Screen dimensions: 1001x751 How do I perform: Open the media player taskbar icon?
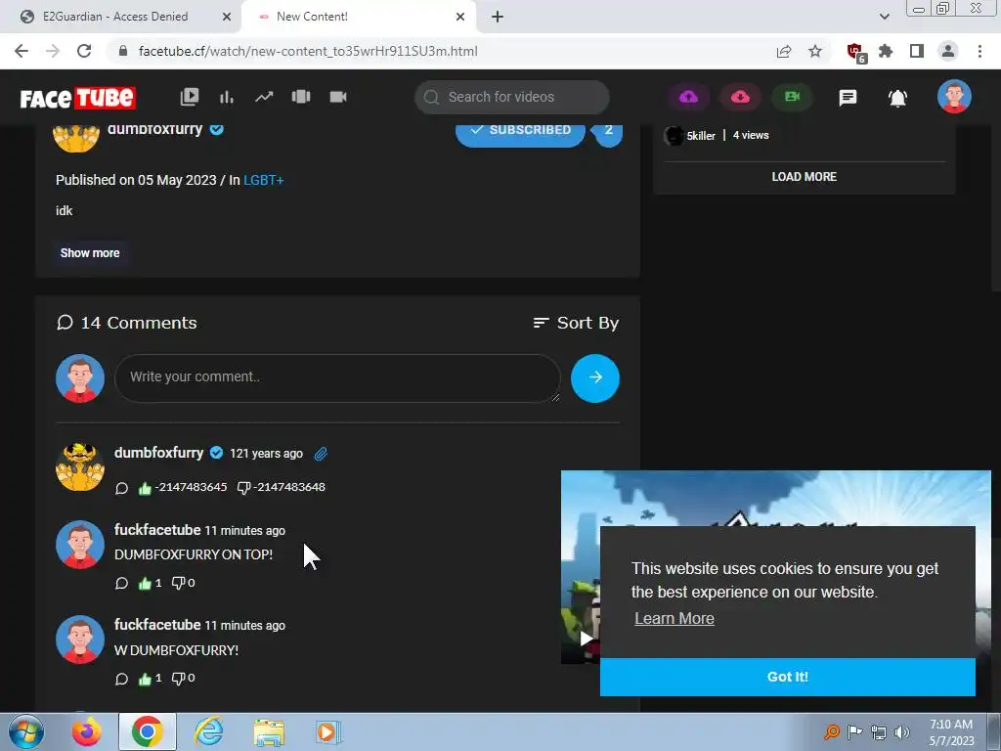328,731
